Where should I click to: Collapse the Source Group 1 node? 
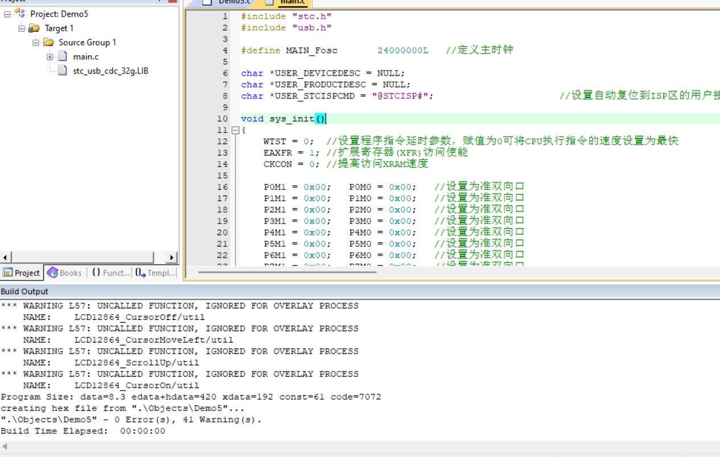click(x=36, y=42)
